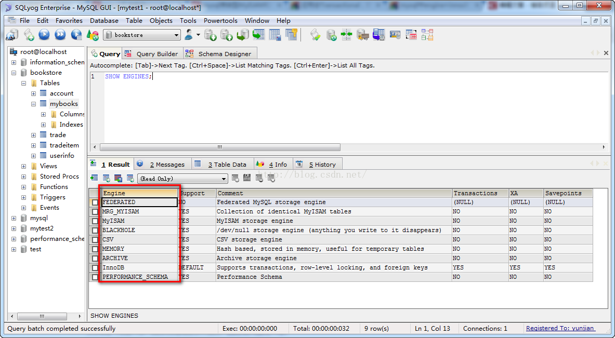615x338 pixels.
Task: Collapse the mybooks table node
Action: 33,104
